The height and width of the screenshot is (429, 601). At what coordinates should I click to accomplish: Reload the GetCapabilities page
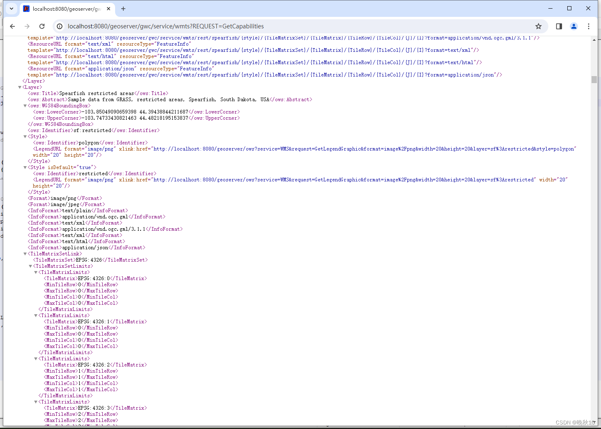[42, 26]
